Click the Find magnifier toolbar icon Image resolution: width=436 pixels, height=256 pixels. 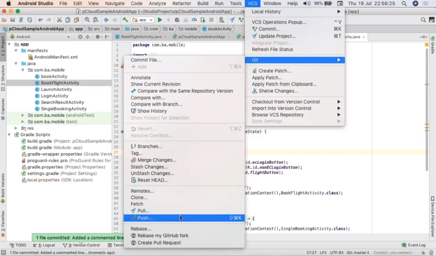pyautogui.click(x=87, y=20)
